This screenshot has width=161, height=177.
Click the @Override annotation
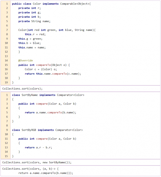[x=25, y=60]
